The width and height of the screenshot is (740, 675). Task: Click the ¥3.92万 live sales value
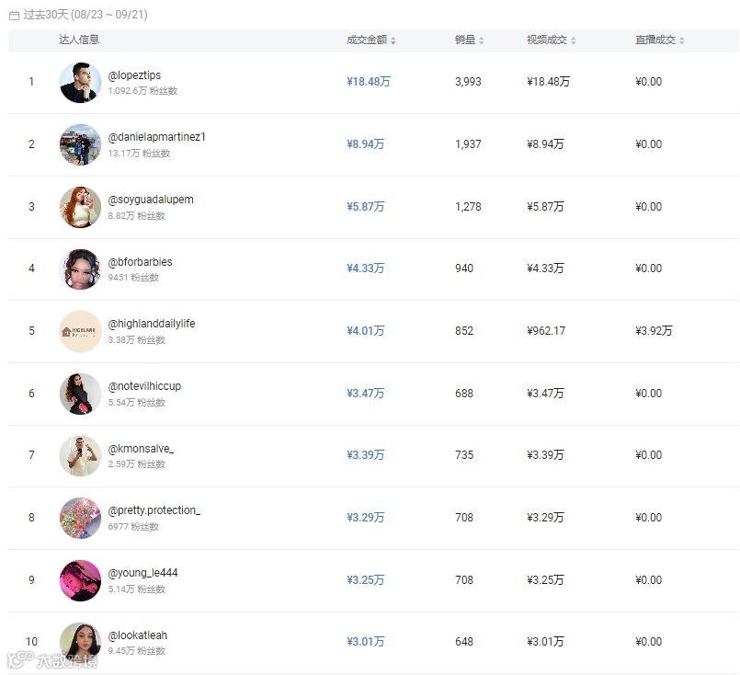654,331
